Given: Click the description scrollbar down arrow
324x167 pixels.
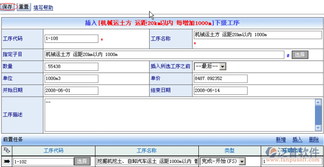Looking at the screenshot, I should [x=318, y=128].
